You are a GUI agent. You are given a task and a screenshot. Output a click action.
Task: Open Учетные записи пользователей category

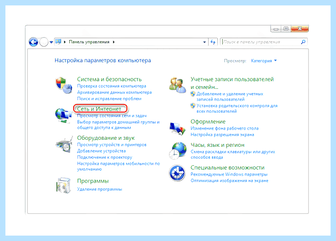click(232, 83)
